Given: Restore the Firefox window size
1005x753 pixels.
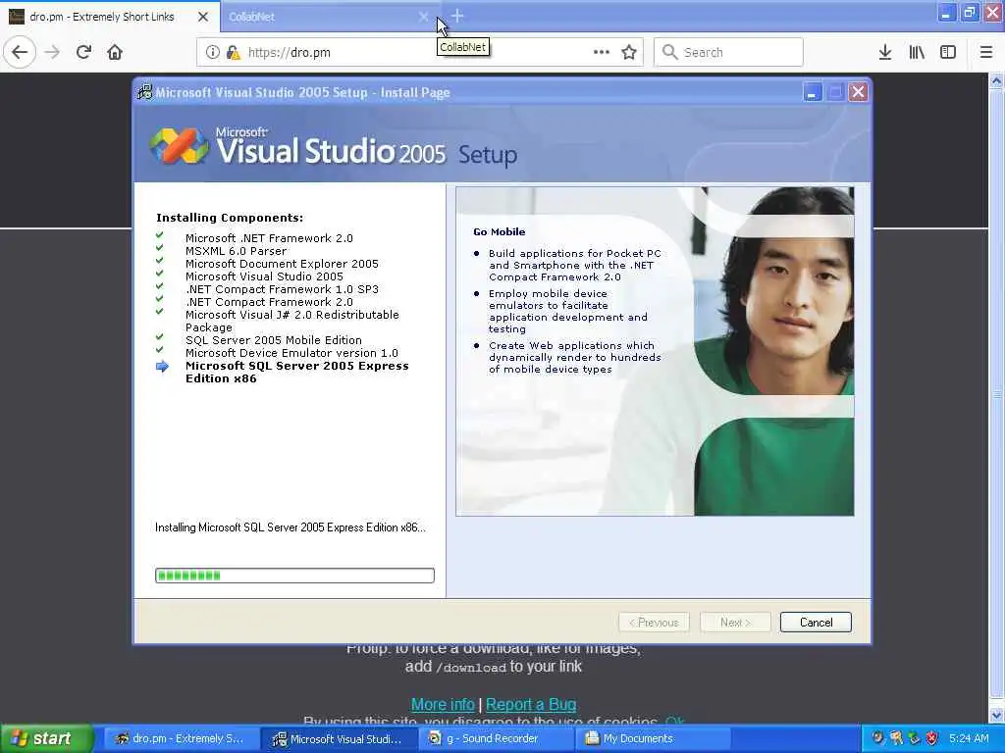Looking at the screenshot, I should (x=970, y=12).
